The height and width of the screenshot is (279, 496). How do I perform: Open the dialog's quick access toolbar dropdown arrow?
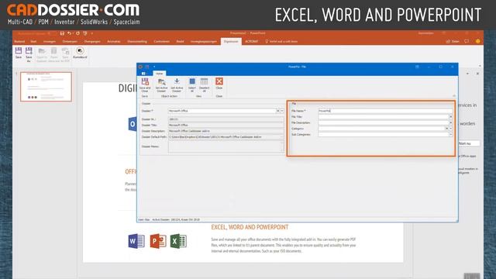[x=154, y=67]
